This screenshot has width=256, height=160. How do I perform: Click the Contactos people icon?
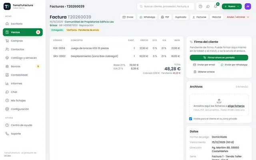coord(7,49)
